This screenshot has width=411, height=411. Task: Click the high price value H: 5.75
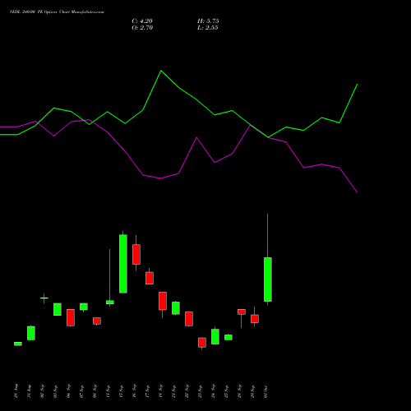[208, 21]
